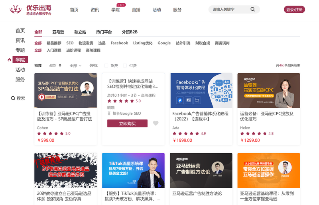319x205 pixels.
Task: Open the 全部 filter dropdown
Action: pos(75,66)
